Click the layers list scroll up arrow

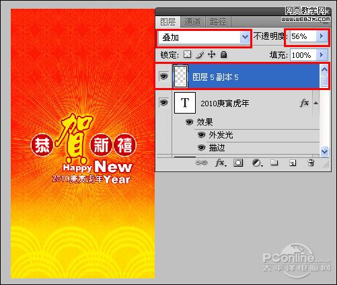point(324,70)
